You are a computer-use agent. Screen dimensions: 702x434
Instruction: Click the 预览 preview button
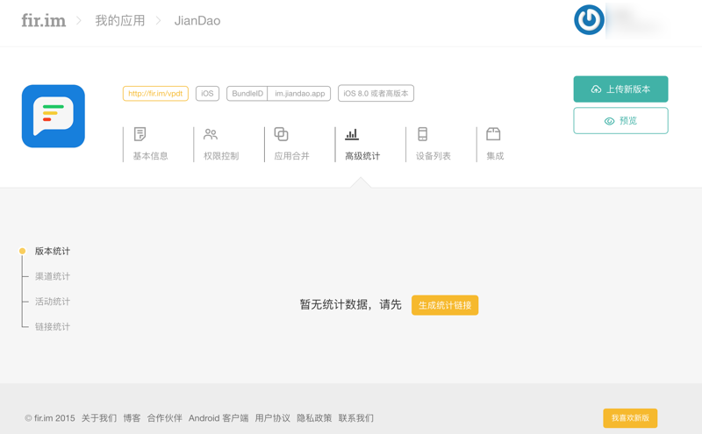[620, 120]
